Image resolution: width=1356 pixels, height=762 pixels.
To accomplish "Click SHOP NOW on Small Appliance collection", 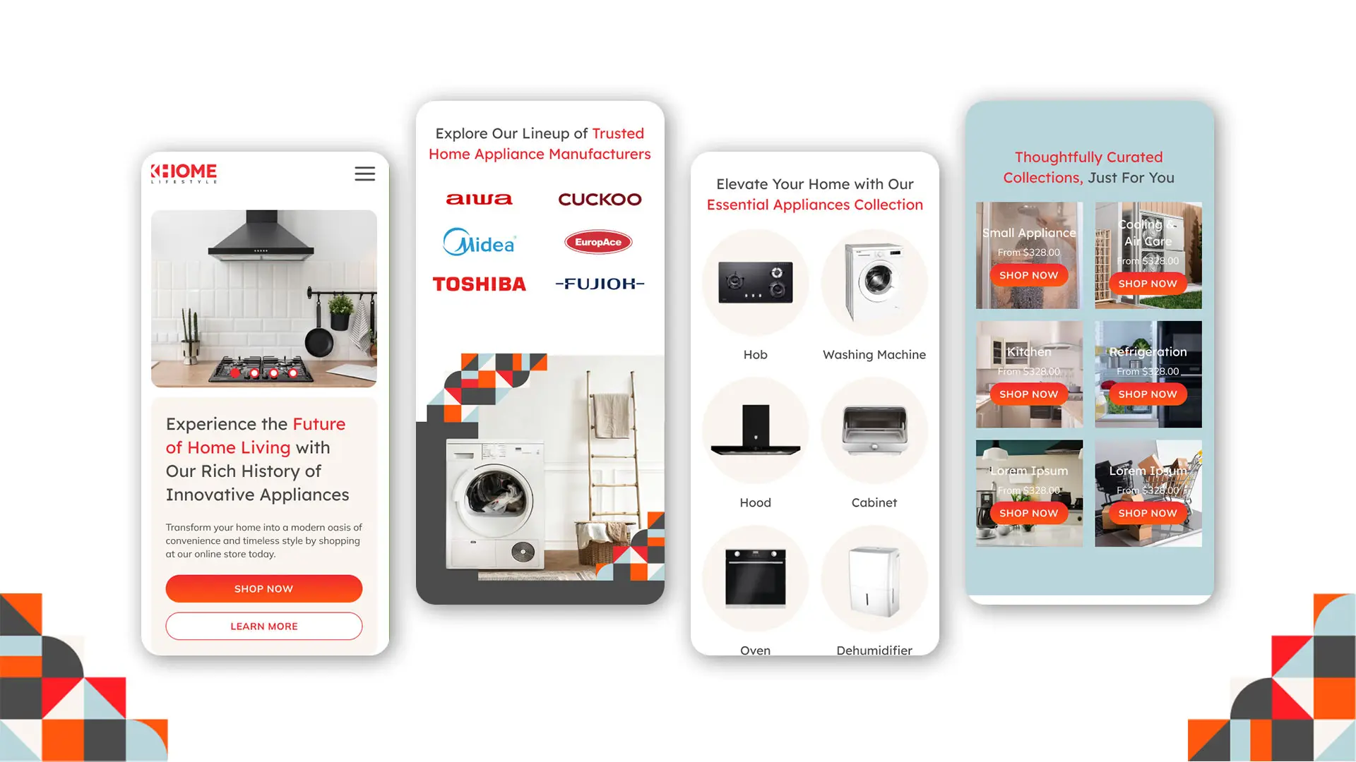I will click(1028, 274).
